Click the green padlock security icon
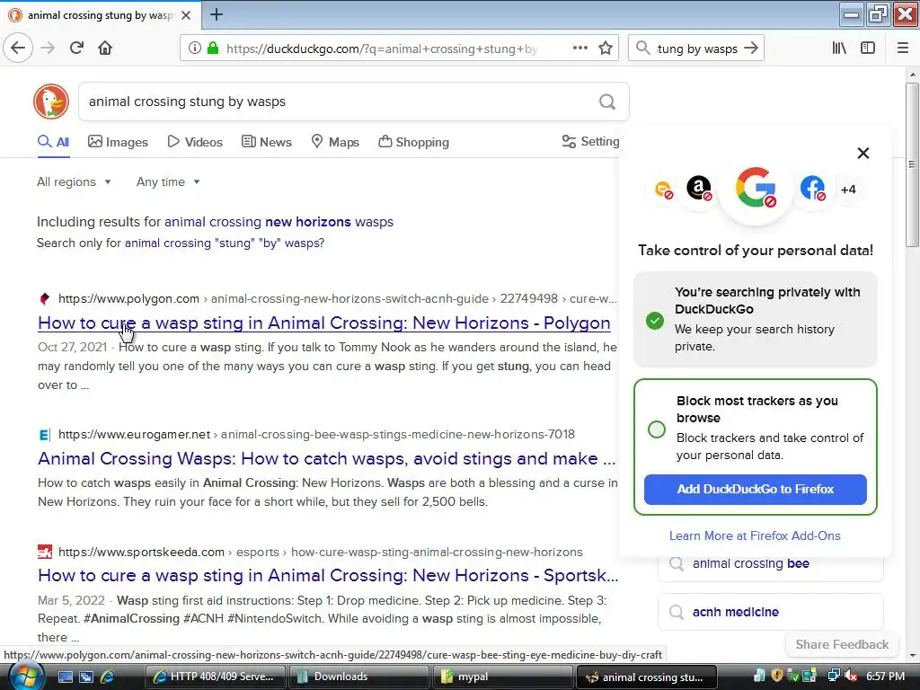This screenshot has width=920, height=690. click(x=212, y=49)
